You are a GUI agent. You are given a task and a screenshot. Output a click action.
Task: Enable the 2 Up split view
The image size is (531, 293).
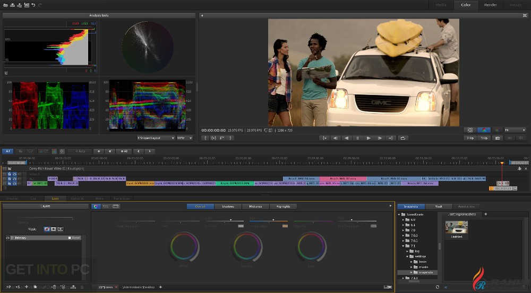pyautogui.click(x=470, y=138)
